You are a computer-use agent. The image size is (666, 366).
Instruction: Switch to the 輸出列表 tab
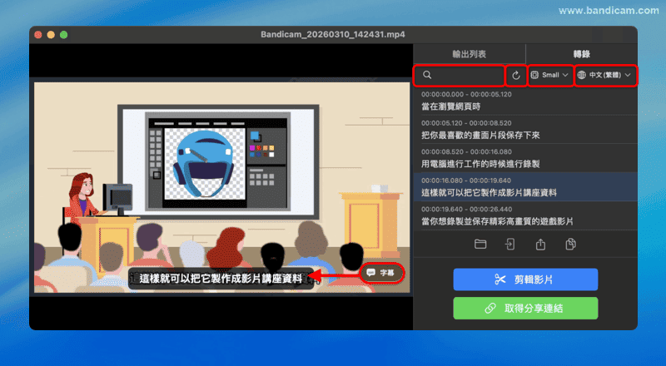click(469, 52)
